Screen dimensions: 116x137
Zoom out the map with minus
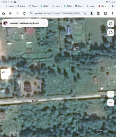(111, 103)
